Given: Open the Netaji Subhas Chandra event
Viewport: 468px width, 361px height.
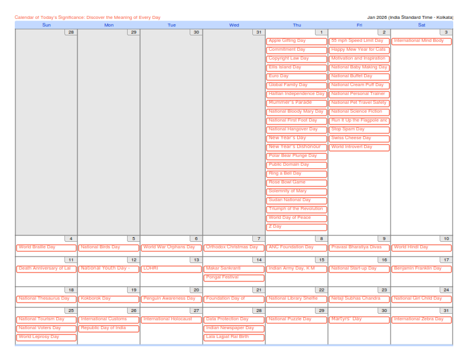Looking at the screenshot, I should [x=359, y=298].
